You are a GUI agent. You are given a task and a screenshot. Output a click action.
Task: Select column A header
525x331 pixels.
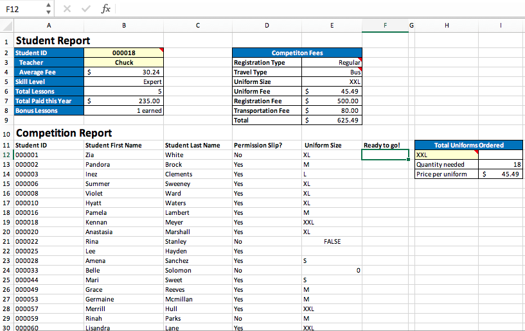[x=49, y=26]
